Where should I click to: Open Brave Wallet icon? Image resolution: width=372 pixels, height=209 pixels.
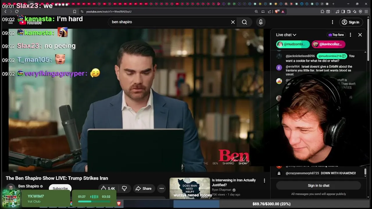pos(349,12)
